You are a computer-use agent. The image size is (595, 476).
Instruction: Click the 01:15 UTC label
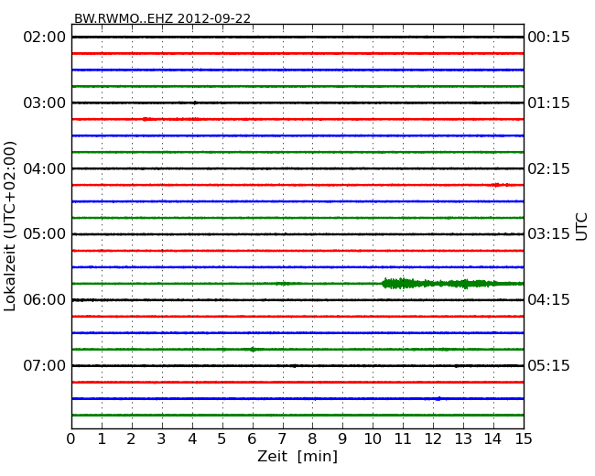[548, 103]
